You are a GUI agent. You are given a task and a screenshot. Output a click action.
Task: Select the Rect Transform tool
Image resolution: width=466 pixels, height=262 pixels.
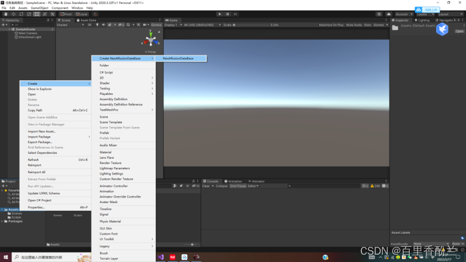coord(37,14)
